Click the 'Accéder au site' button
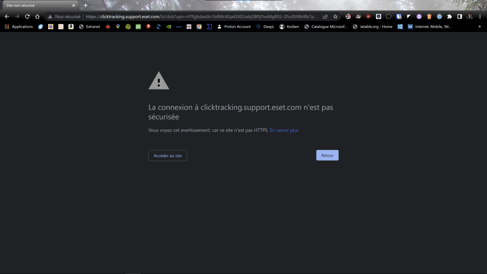This screenshot has height=274, width=487. coord(168,155)
